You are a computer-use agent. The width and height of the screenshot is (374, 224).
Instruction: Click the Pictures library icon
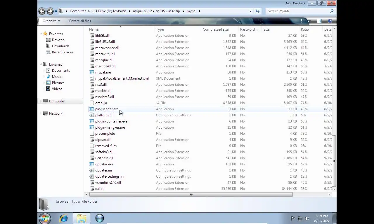[48, 83]
